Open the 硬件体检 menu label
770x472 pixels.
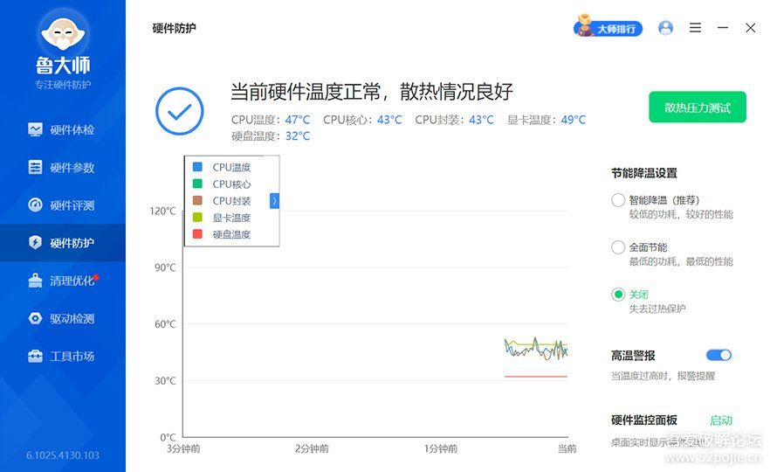point(72,129)
